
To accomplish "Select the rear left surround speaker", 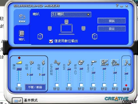I will click(x=40, y=36).
